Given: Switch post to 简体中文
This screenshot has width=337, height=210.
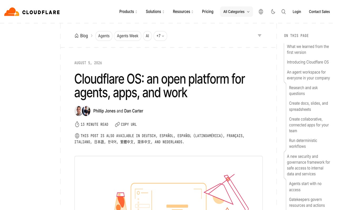Looking at the screenshot, I should (144, 142).
